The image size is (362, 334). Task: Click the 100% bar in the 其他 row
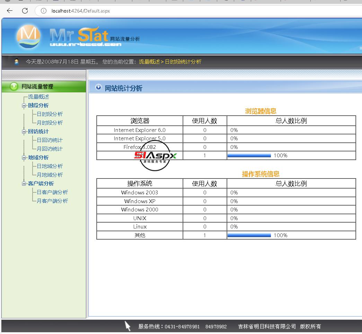point(249,235)
